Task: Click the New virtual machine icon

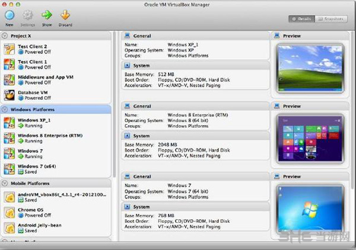Action: coord(9,15)
